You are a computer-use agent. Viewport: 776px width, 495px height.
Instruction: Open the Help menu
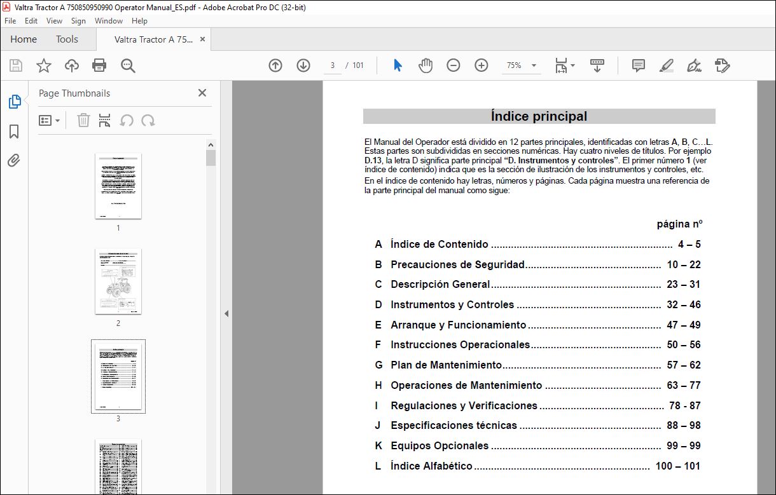click(x=139, y=21)
